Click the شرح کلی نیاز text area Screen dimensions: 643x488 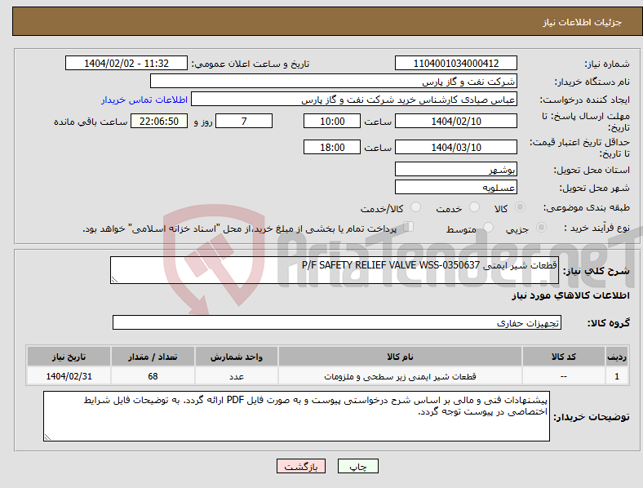point(335,270)
